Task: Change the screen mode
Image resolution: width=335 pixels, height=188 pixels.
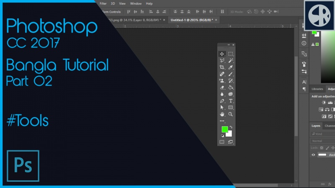Action: tap(231, 142)
